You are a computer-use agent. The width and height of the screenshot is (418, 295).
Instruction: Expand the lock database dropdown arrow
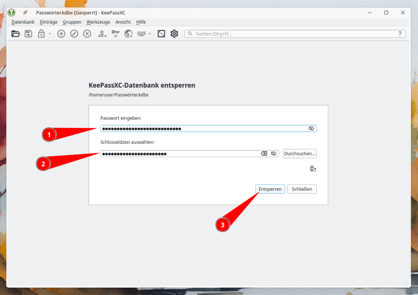click(x=50, y=34)
